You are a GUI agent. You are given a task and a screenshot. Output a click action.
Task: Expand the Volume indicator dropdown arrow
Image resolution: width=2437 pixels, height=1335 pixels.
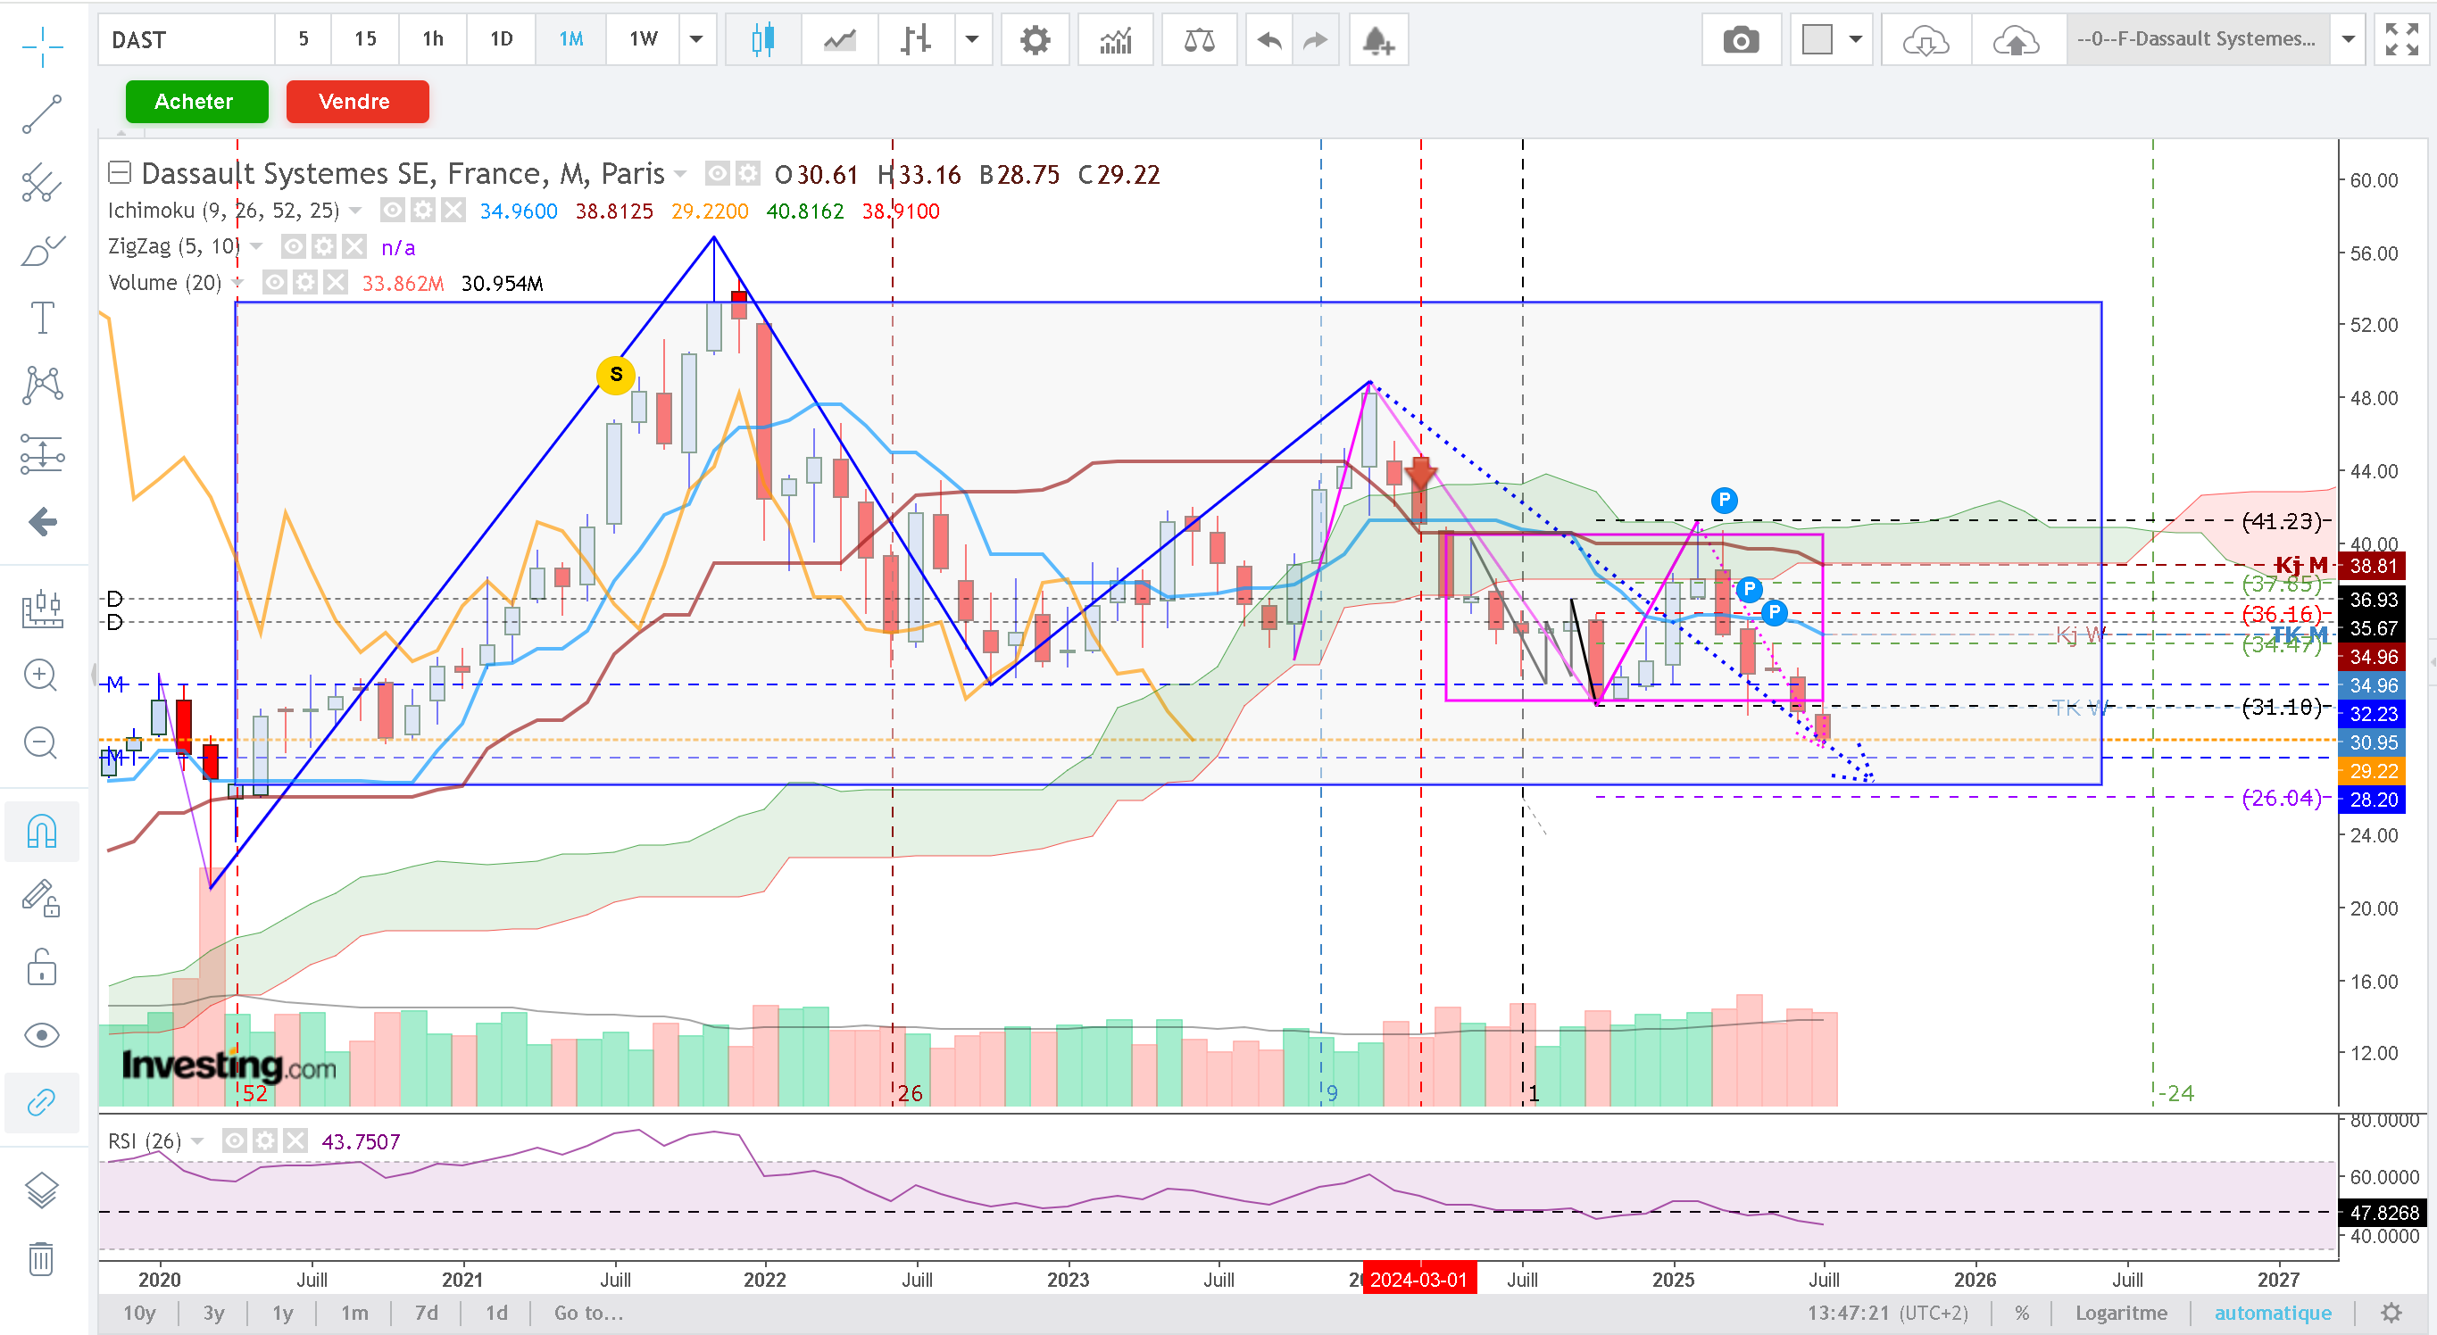[x=237, y=283]
